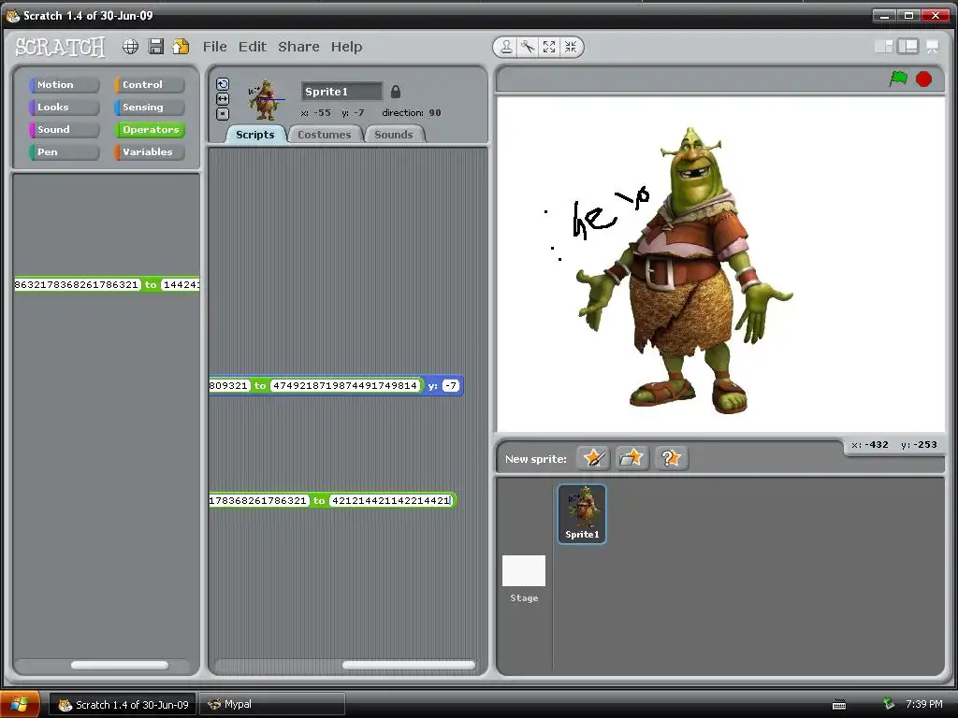Click the y value -7 field
Viewport: 958px width, 718px height.
pyautogui.click(x=450, y=386)
